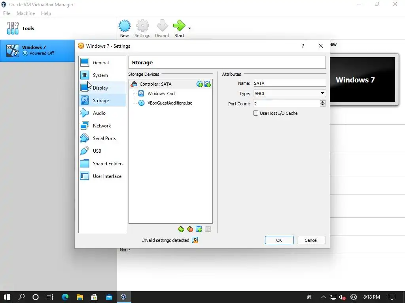
Task: Open the Network settings category
Action: (x=102, y=126)
